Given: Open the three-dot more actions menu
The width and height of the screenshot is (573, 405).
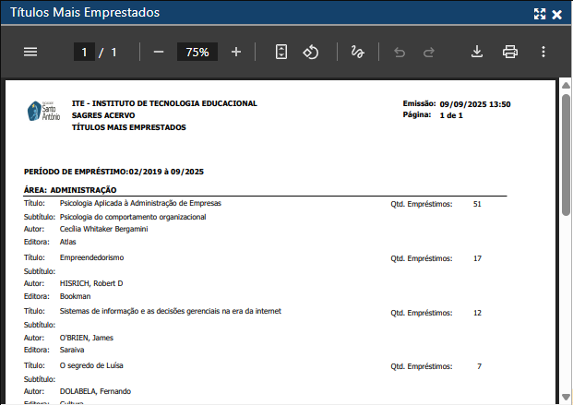Looking at the screenshot, I should point(543,53).
